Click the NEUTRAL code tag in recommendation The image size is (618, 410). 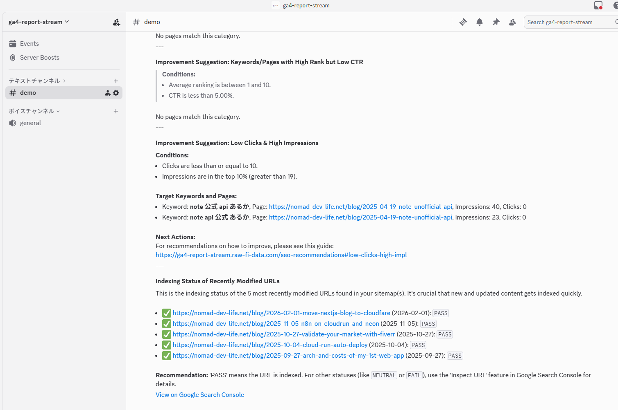pos(384,375)
